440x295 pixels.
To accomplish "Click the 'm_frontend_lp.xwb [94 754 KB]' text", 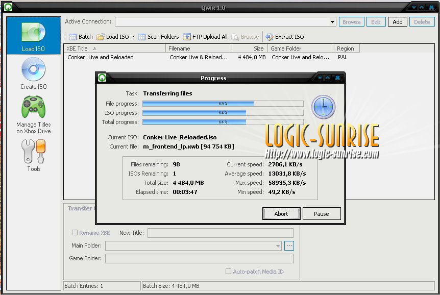I will coord(188,146).
